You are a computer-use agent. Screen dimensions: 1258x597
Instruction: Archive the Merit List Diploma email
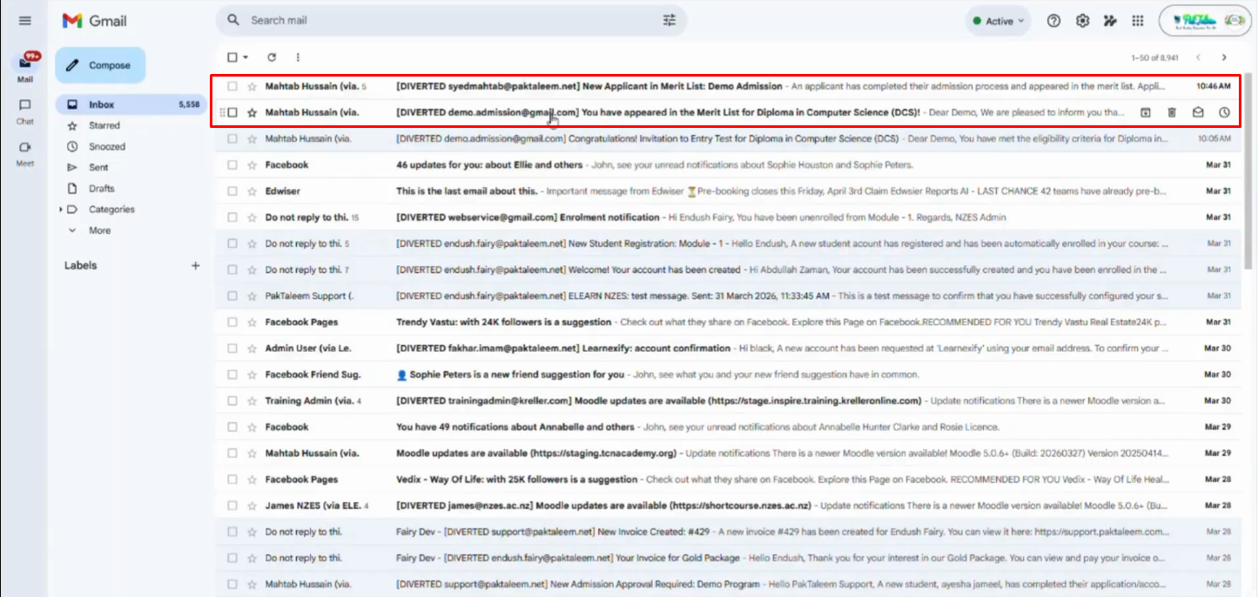click(x=1146, y=112)
